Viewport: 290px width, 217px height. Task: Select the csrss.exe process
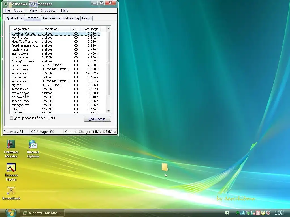pyautogui.click(x=56, y=109)
